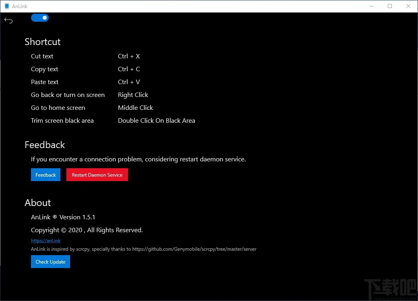This screenshot has width=418, height=301.
Task: Click the Feedback section heading
Action: tap(45, 145)
